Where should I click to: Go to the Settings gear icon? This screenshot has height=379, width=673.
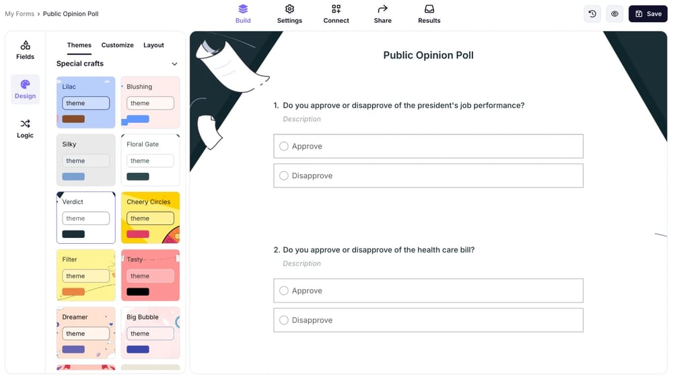(x=289, y=9)
